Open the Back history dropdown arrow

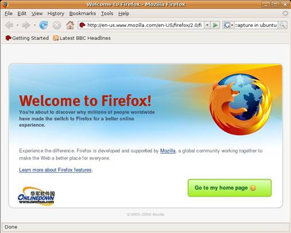point(17,25)
